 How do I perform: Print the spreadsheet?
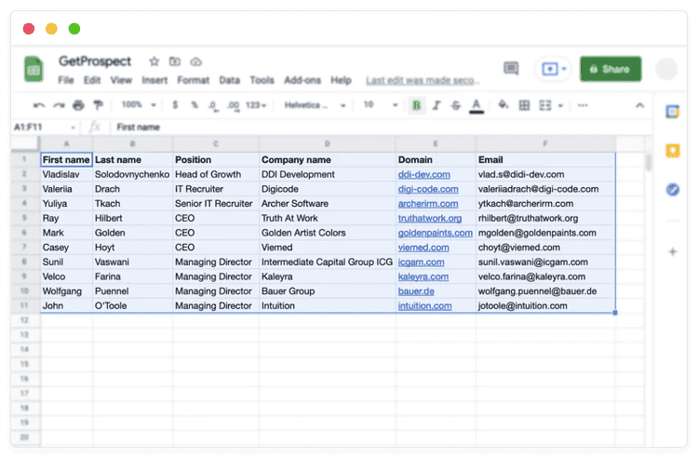(x=78, y=105)
